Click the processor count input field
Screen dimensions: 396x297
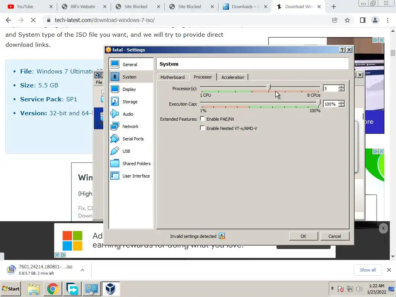pos(331,89)
